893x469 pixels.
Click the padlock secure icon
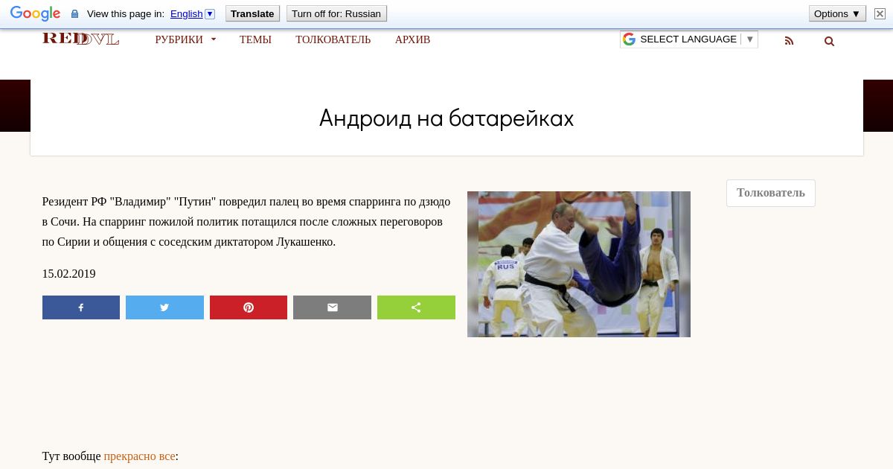point(74,14)
